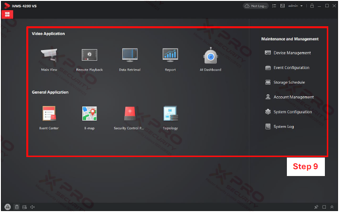Pin the bottom panel with pin icon
Viewport: 339px width, 212px height.
tap(316, 207)
